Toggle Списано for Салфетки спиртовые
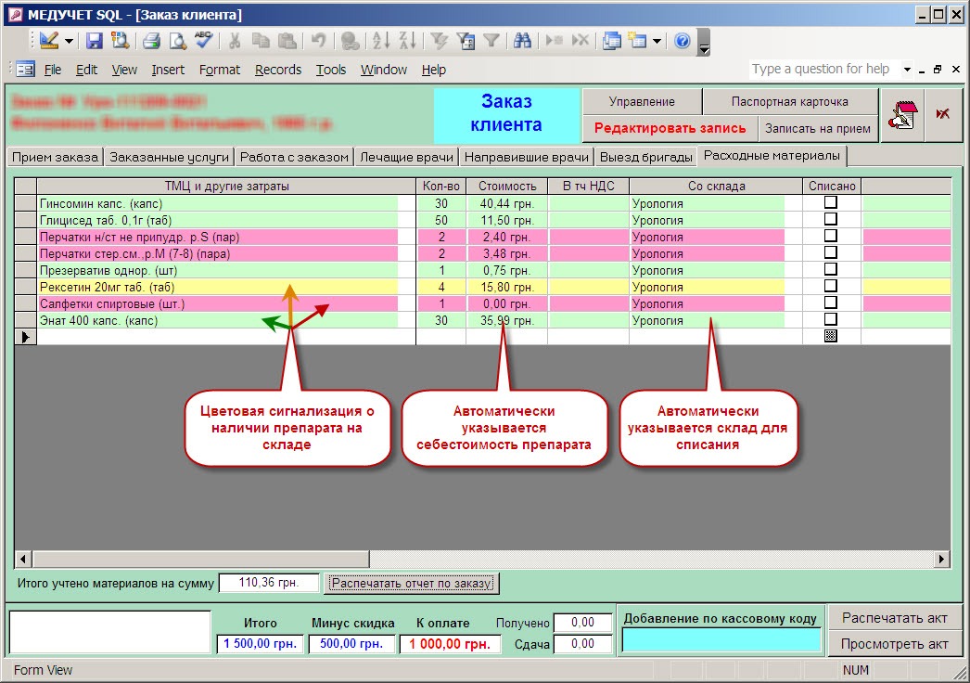The height and width of the screenshot is (683, 970). (x=831, y=303)
